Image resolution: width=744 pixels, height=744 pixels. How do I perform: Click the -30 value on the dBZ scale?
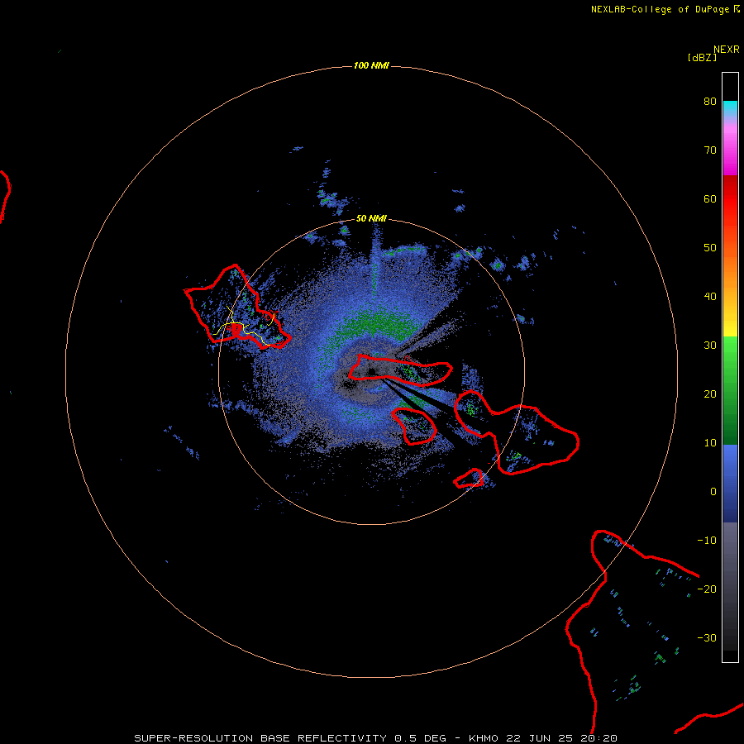[x=707, y=638]
